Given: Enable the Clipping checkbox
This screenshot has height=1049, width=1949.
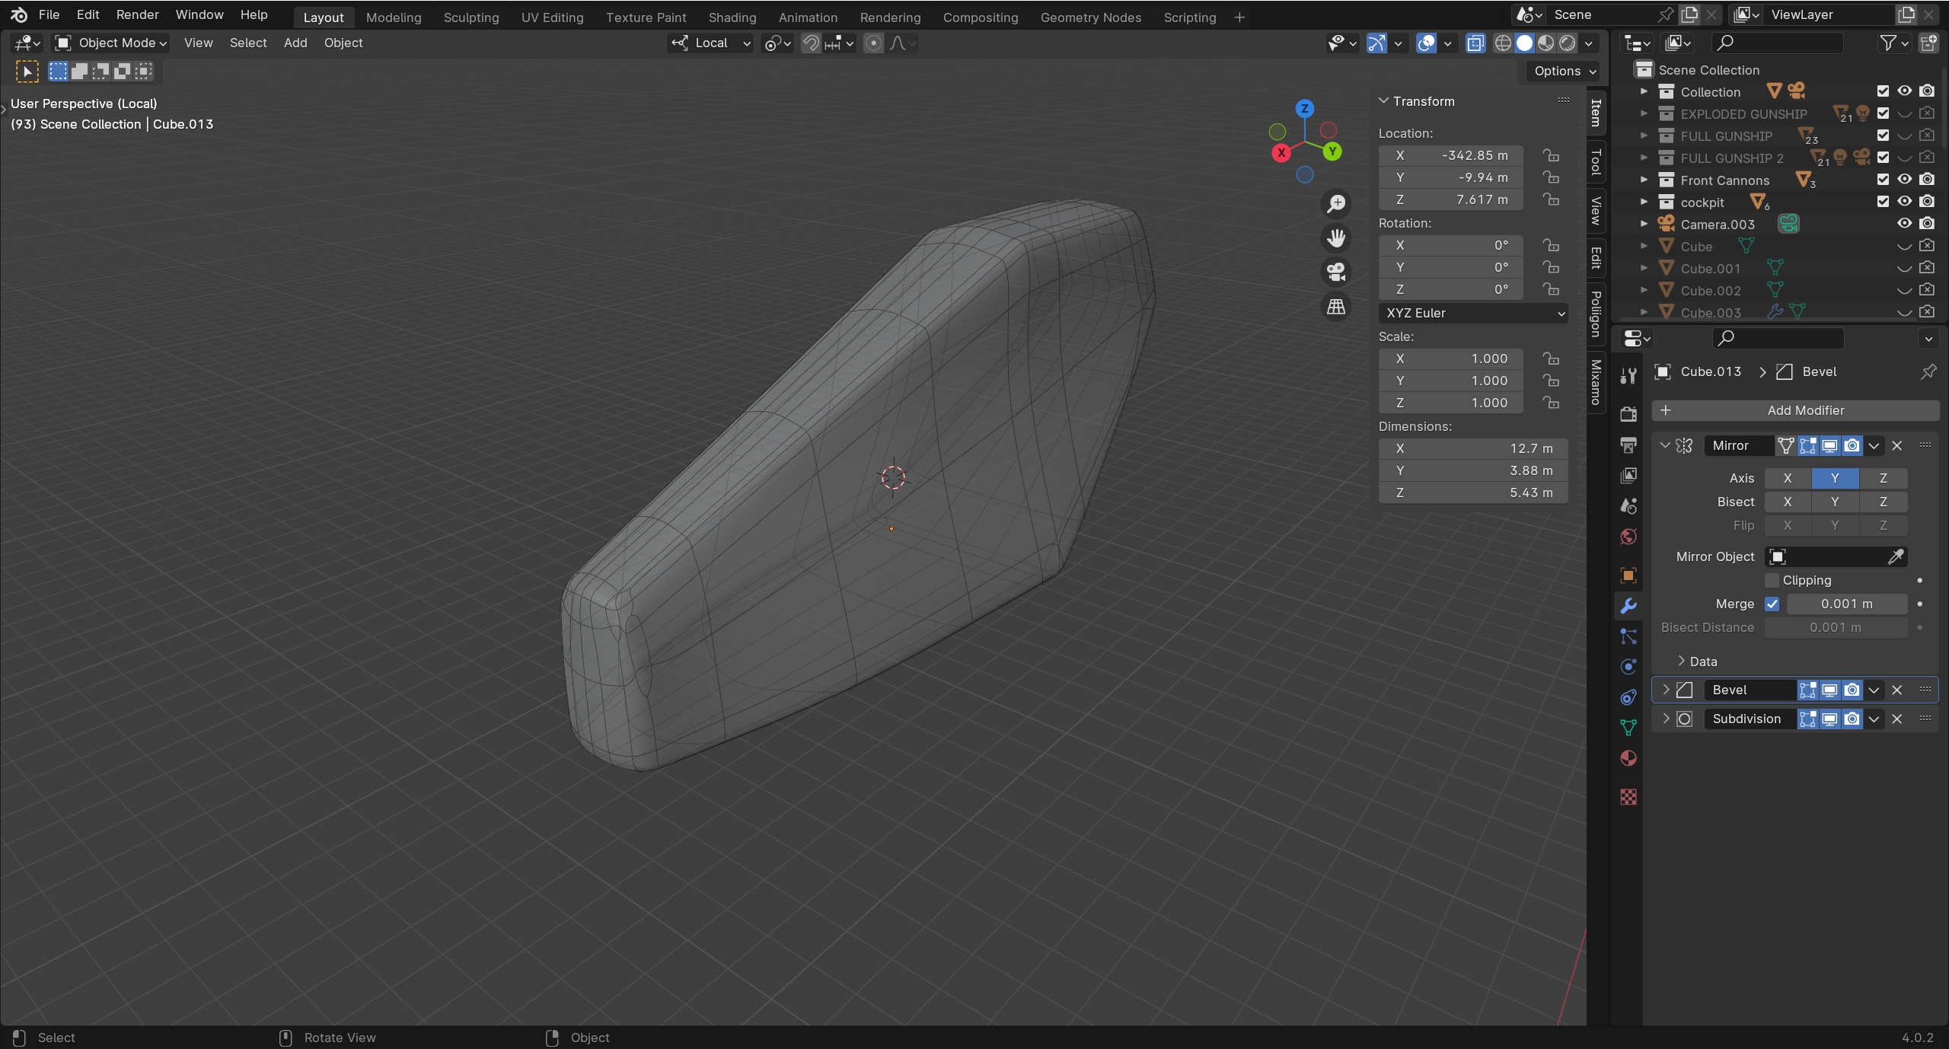Looking at the screenshot, I should (x=1772, y=580).
